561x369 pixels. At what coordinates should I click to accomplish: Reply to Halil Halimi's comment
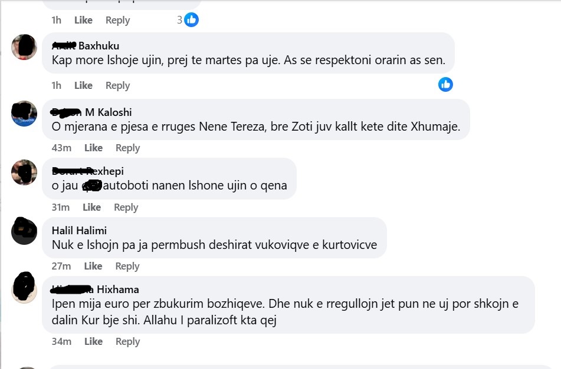[x=127, y=266]
